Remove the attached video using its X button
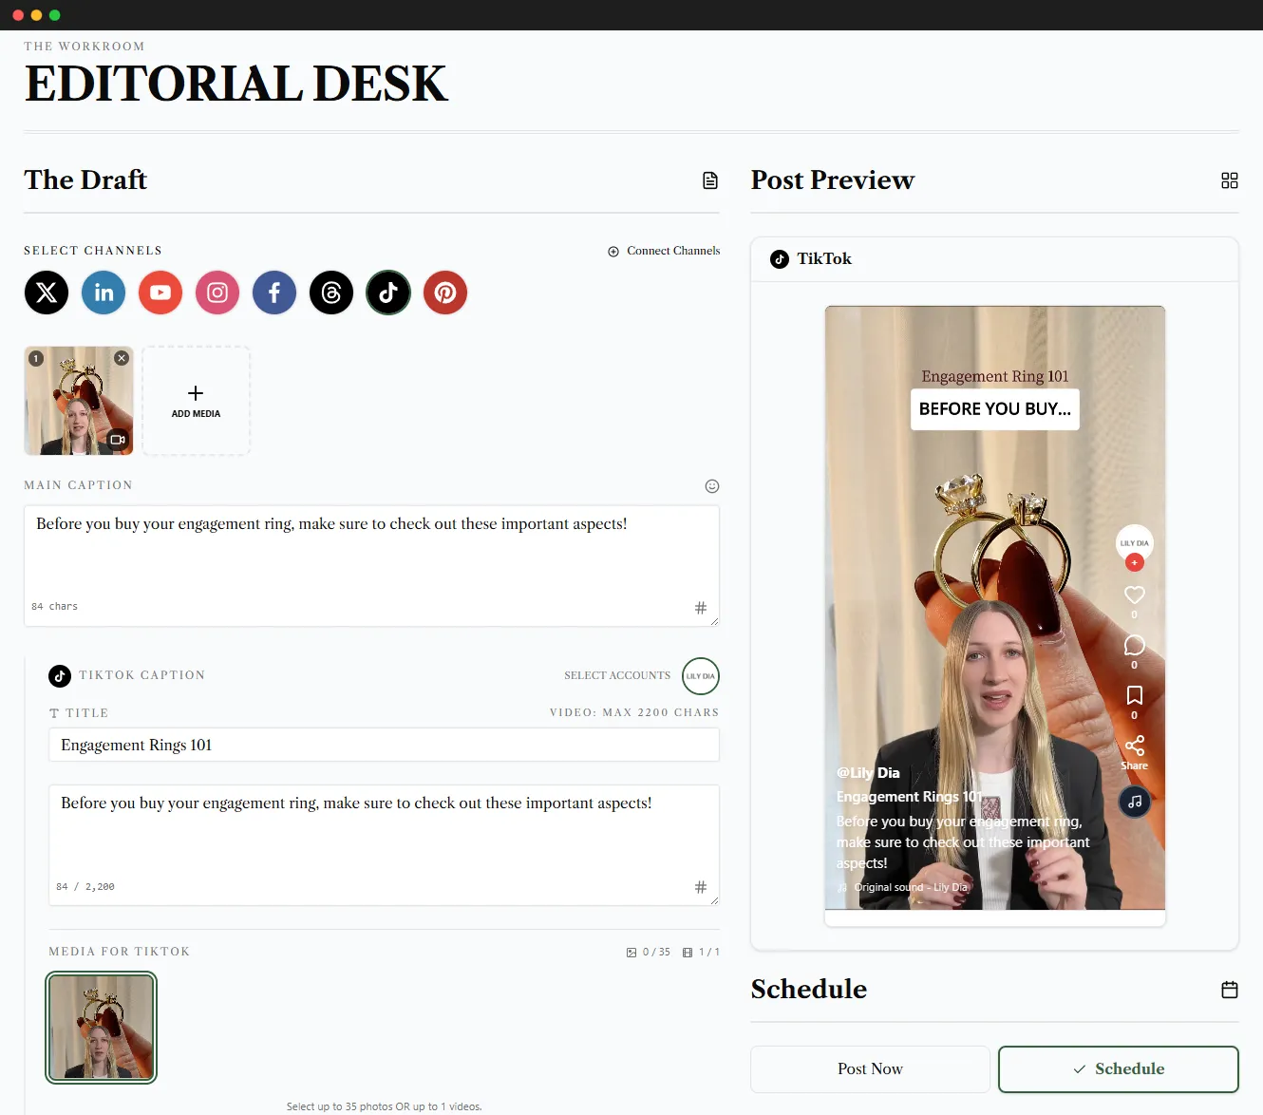The height and width of the screenshot is (1115, 1263). pos(121,357)
